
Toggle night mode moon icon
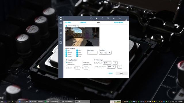pos(97,18)
